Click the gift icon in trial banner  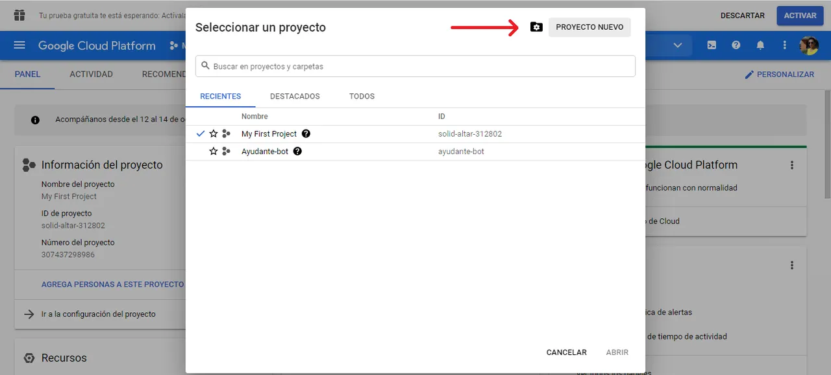19,15
